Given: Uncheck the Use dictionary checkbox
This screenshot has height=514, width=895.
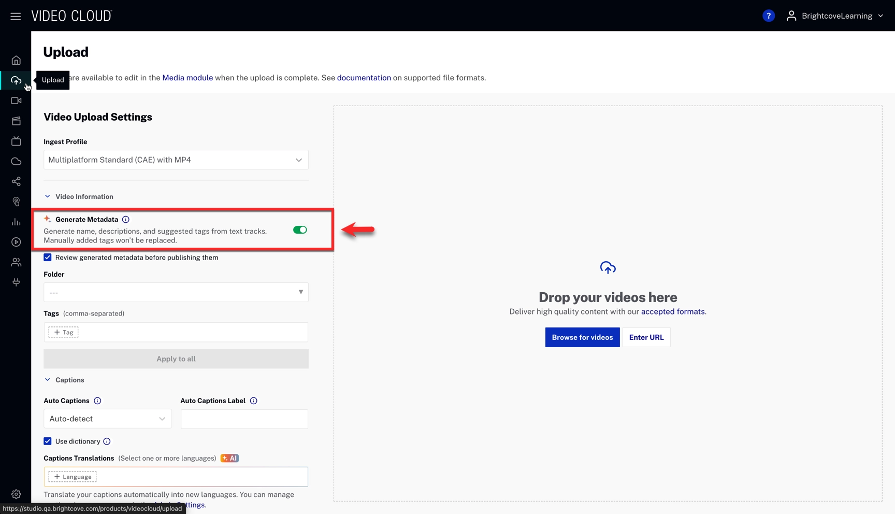Looking at the screenshot, I should pyautogui.click(x=48, y=441).
